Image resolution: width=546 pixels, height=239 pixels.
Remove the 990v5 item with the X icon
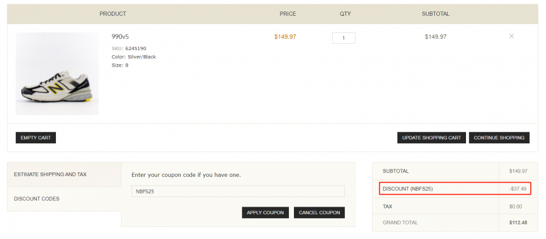pos(511,36)
